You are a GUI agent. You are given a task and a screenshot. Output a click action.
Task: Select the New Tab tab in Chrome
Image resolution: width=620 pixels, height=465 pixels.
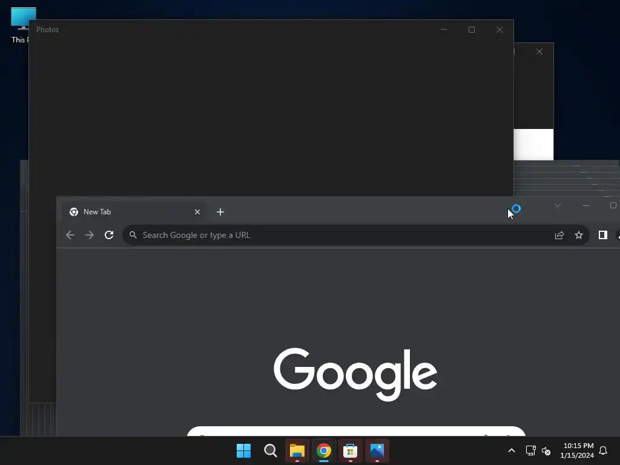point(134,212)
